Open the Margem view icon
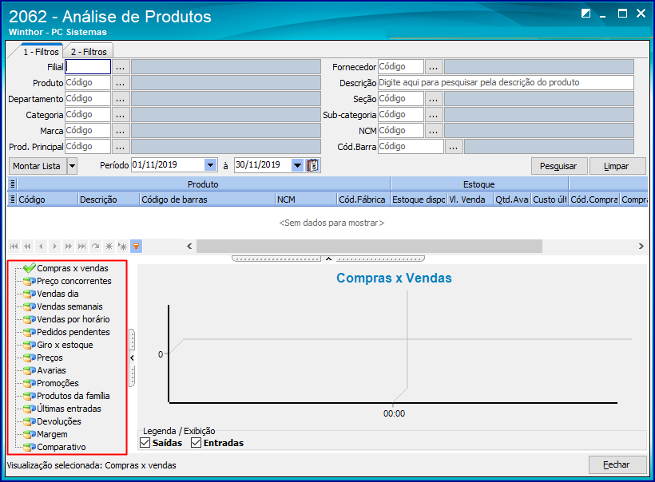Screen dimensions: 655x482 click(30, 434)
